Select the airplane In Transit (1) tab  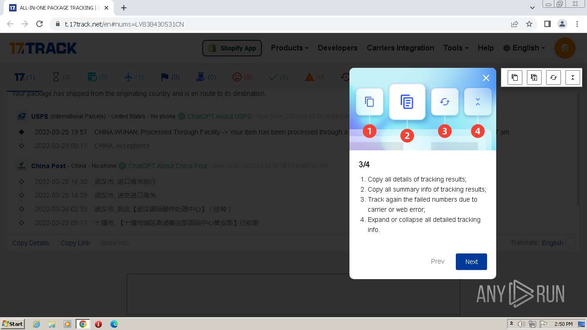(x=133, y=77)
